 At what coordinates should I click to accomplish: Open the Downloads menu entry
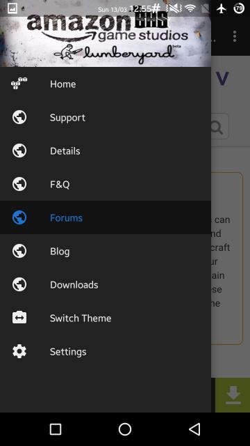coord(106,284)
